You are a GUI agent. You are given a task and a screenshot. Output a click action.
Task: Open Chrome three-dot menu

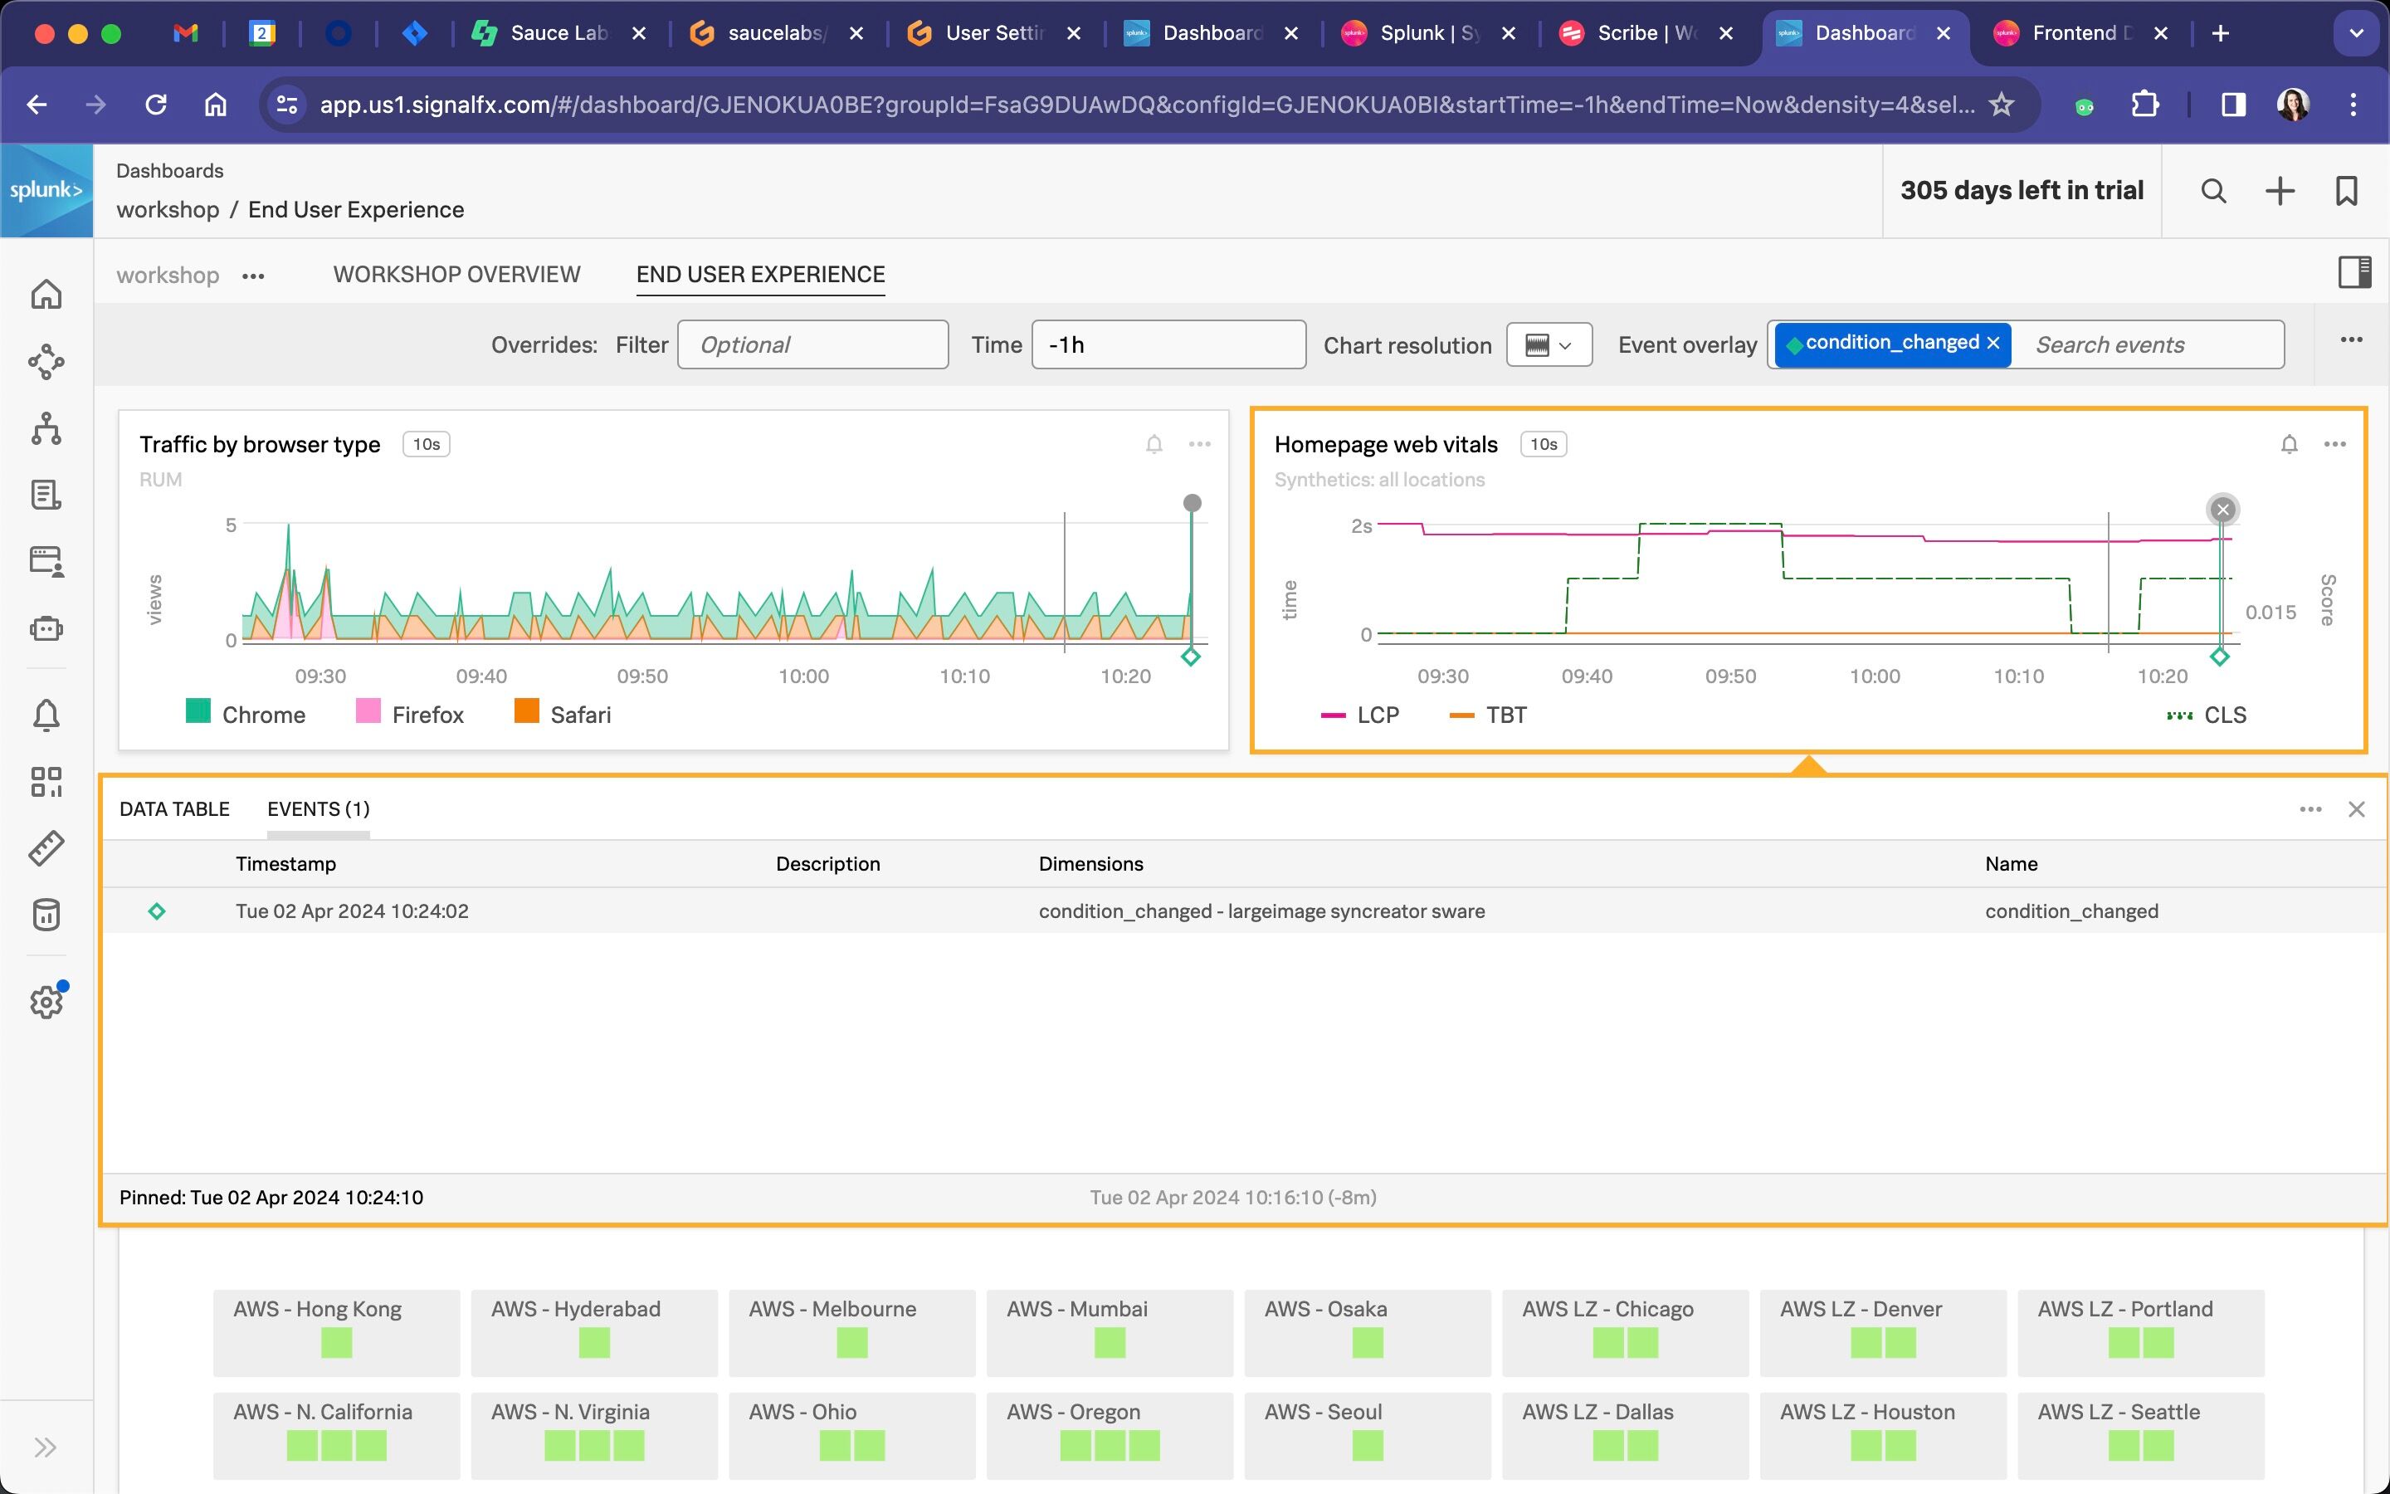(2353, 105)
